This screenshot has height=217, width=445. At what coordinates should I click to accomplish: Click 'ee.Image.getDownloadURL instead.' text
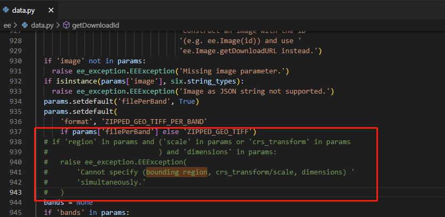click(248, 51)
